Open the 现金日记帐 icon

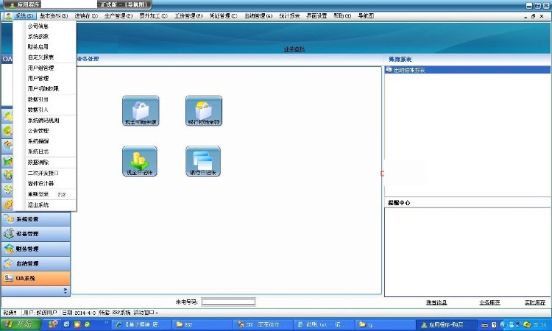click(140, 161)
